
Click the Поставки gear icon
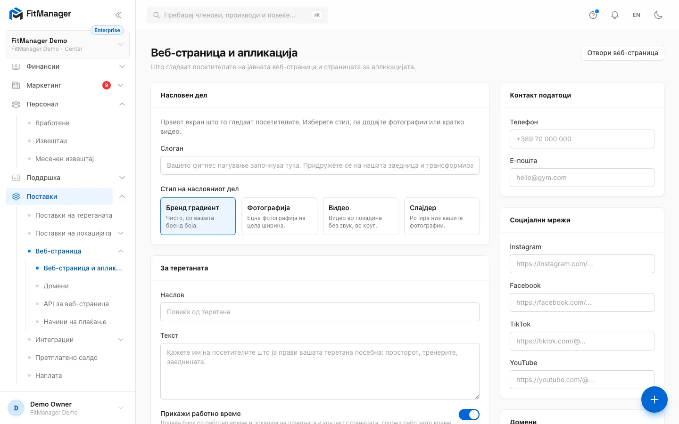(16, 196)
